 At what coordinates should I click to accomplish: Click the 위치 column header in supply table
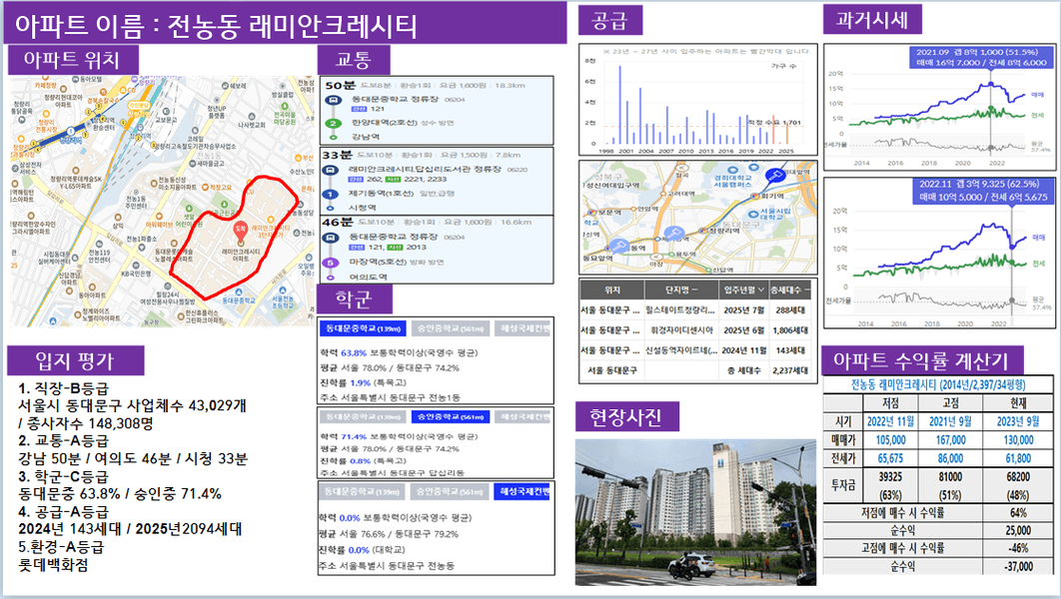[612, 291]
